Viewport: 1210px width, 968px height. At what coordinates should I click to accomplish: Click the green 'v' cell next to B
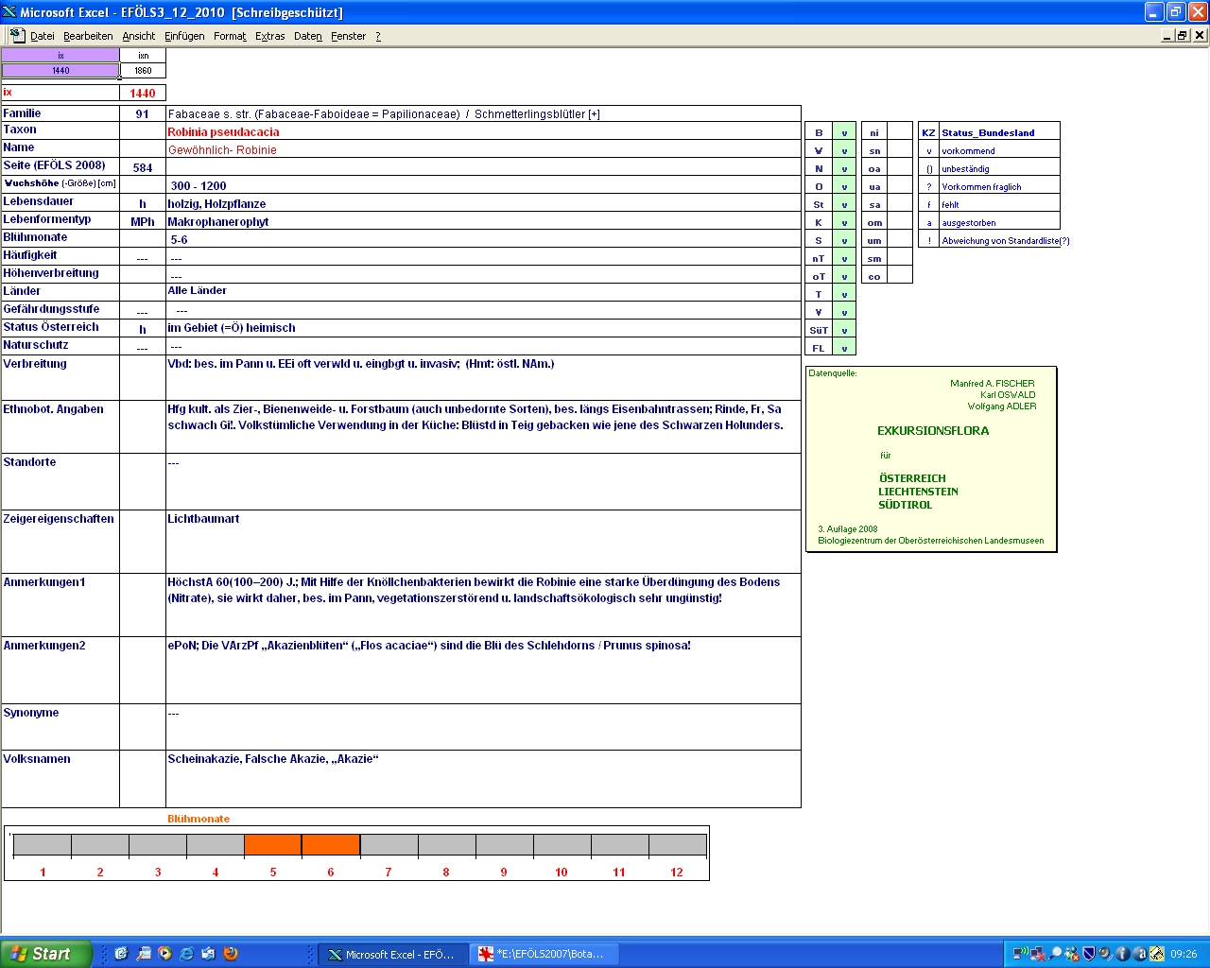844,132
